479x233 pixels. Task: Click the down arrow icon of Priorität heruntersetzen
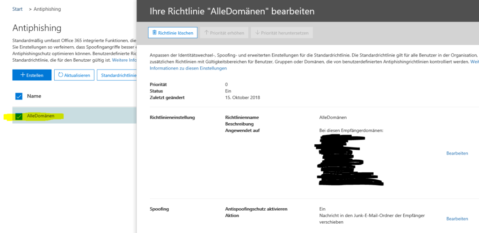257,33
